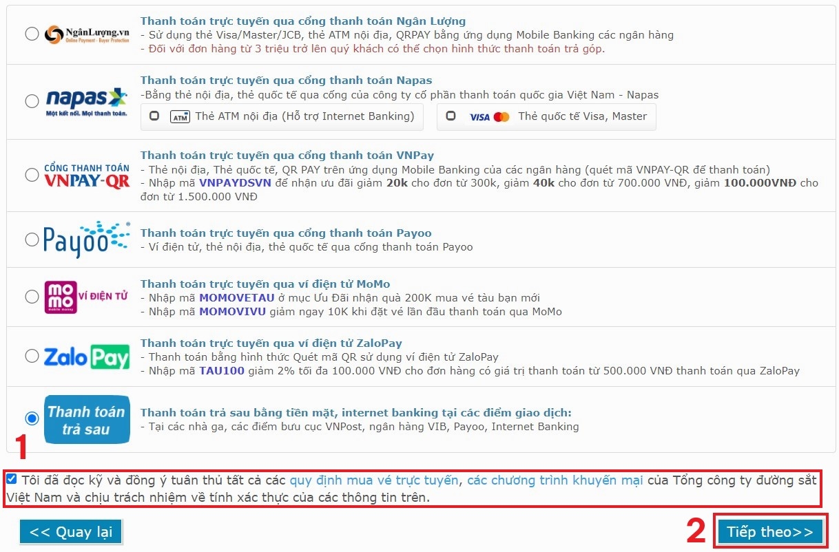The width and height of the screenshot is (839, 552).
Task: Select the Ngân Lượng payment radio button
Action: tap(32, 34)
